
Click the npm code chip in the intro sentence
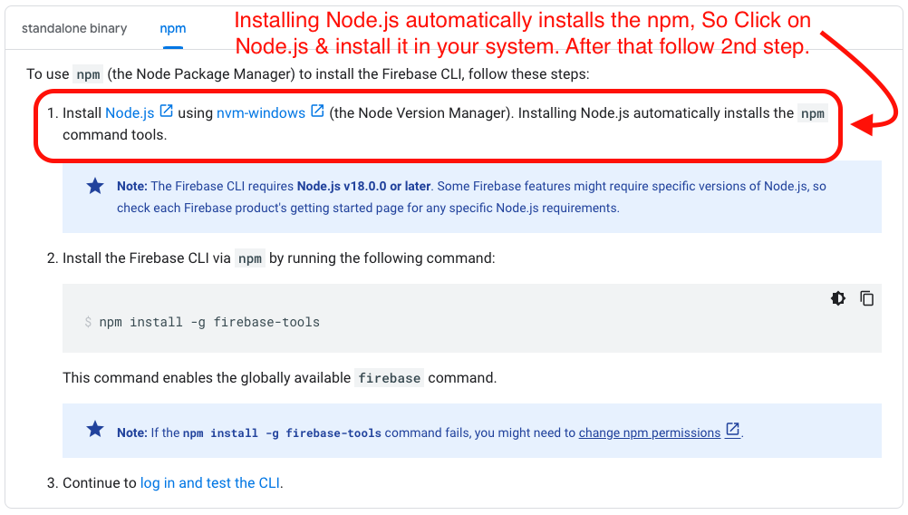pyautogui.click(x=88, y=74)
